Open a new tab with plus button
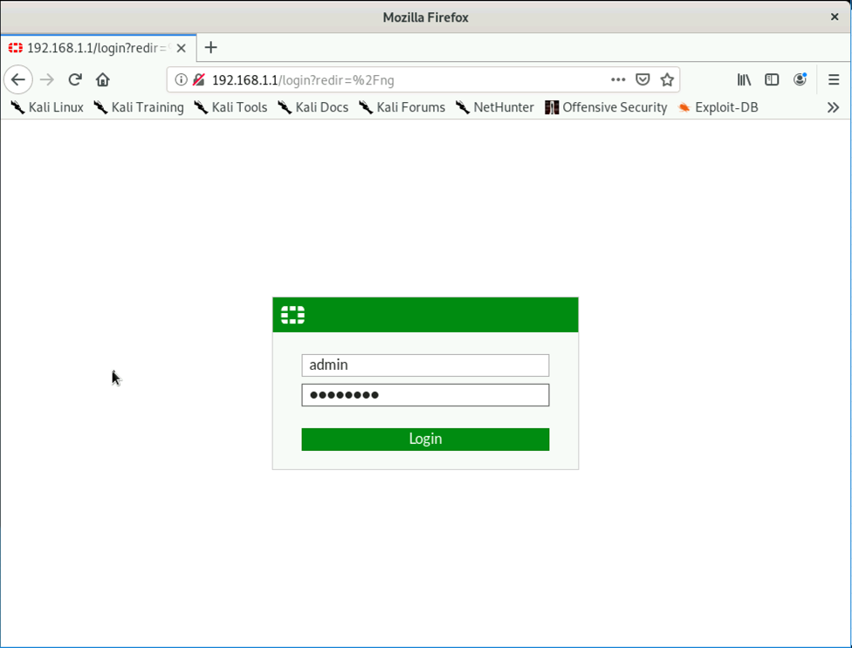Viewport: 852px width, 648px height. click(x=211, y=48)
